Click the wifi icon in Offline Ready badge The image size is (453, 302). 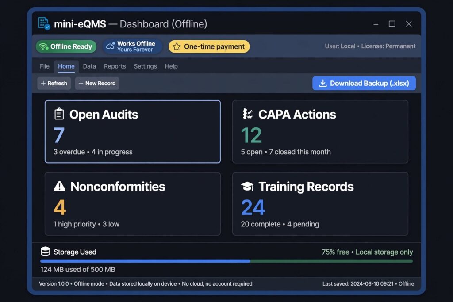coord(44,46)
